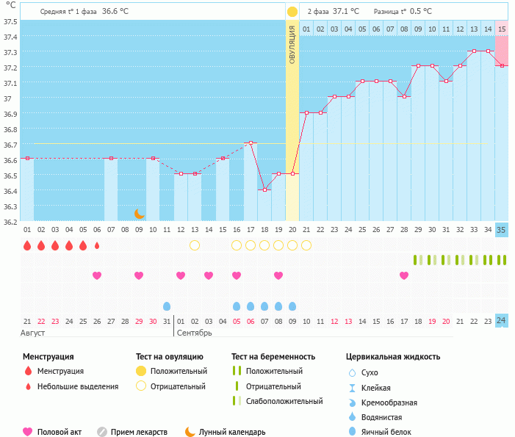Click the orange moon icon next to Лунный календарь
Image resolution: width=515 pixels, height=437 pixels.
pos(190,432)
